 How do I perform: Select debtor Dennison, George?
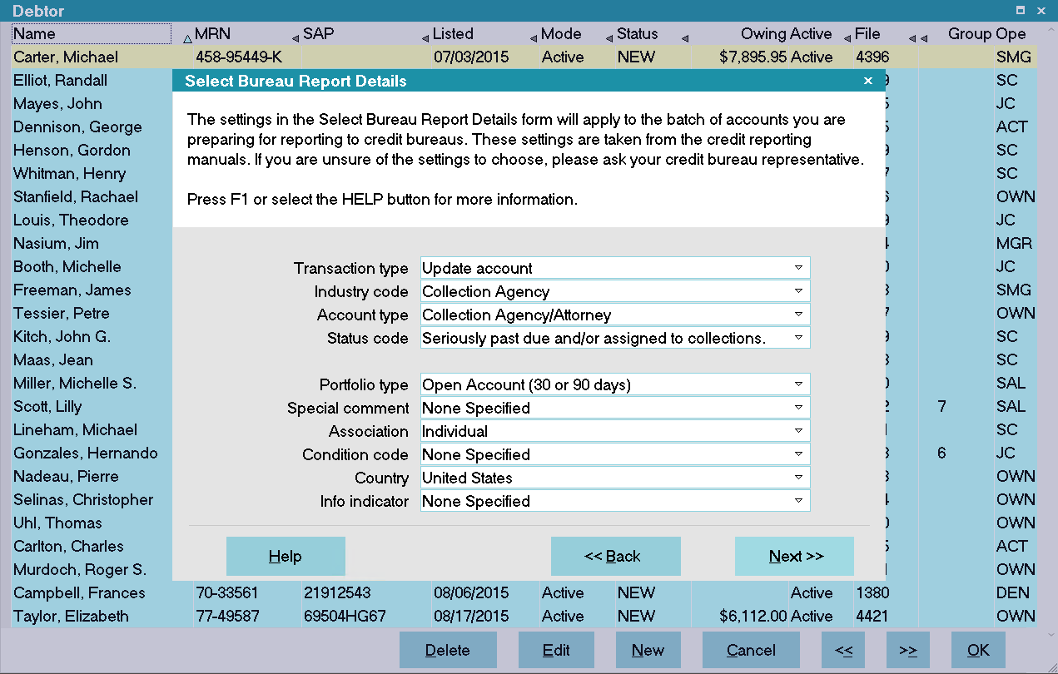pos(77,127)
